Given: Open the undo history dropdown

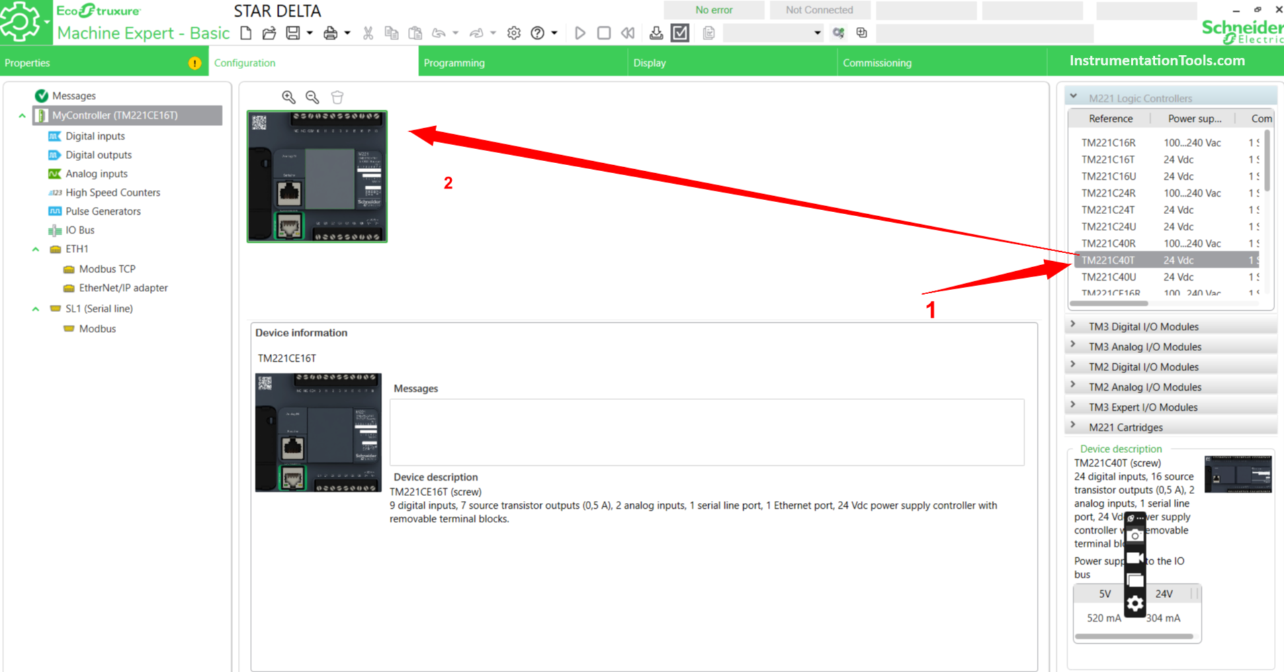Looking at the screenshot, I should (x=456, y=33).
